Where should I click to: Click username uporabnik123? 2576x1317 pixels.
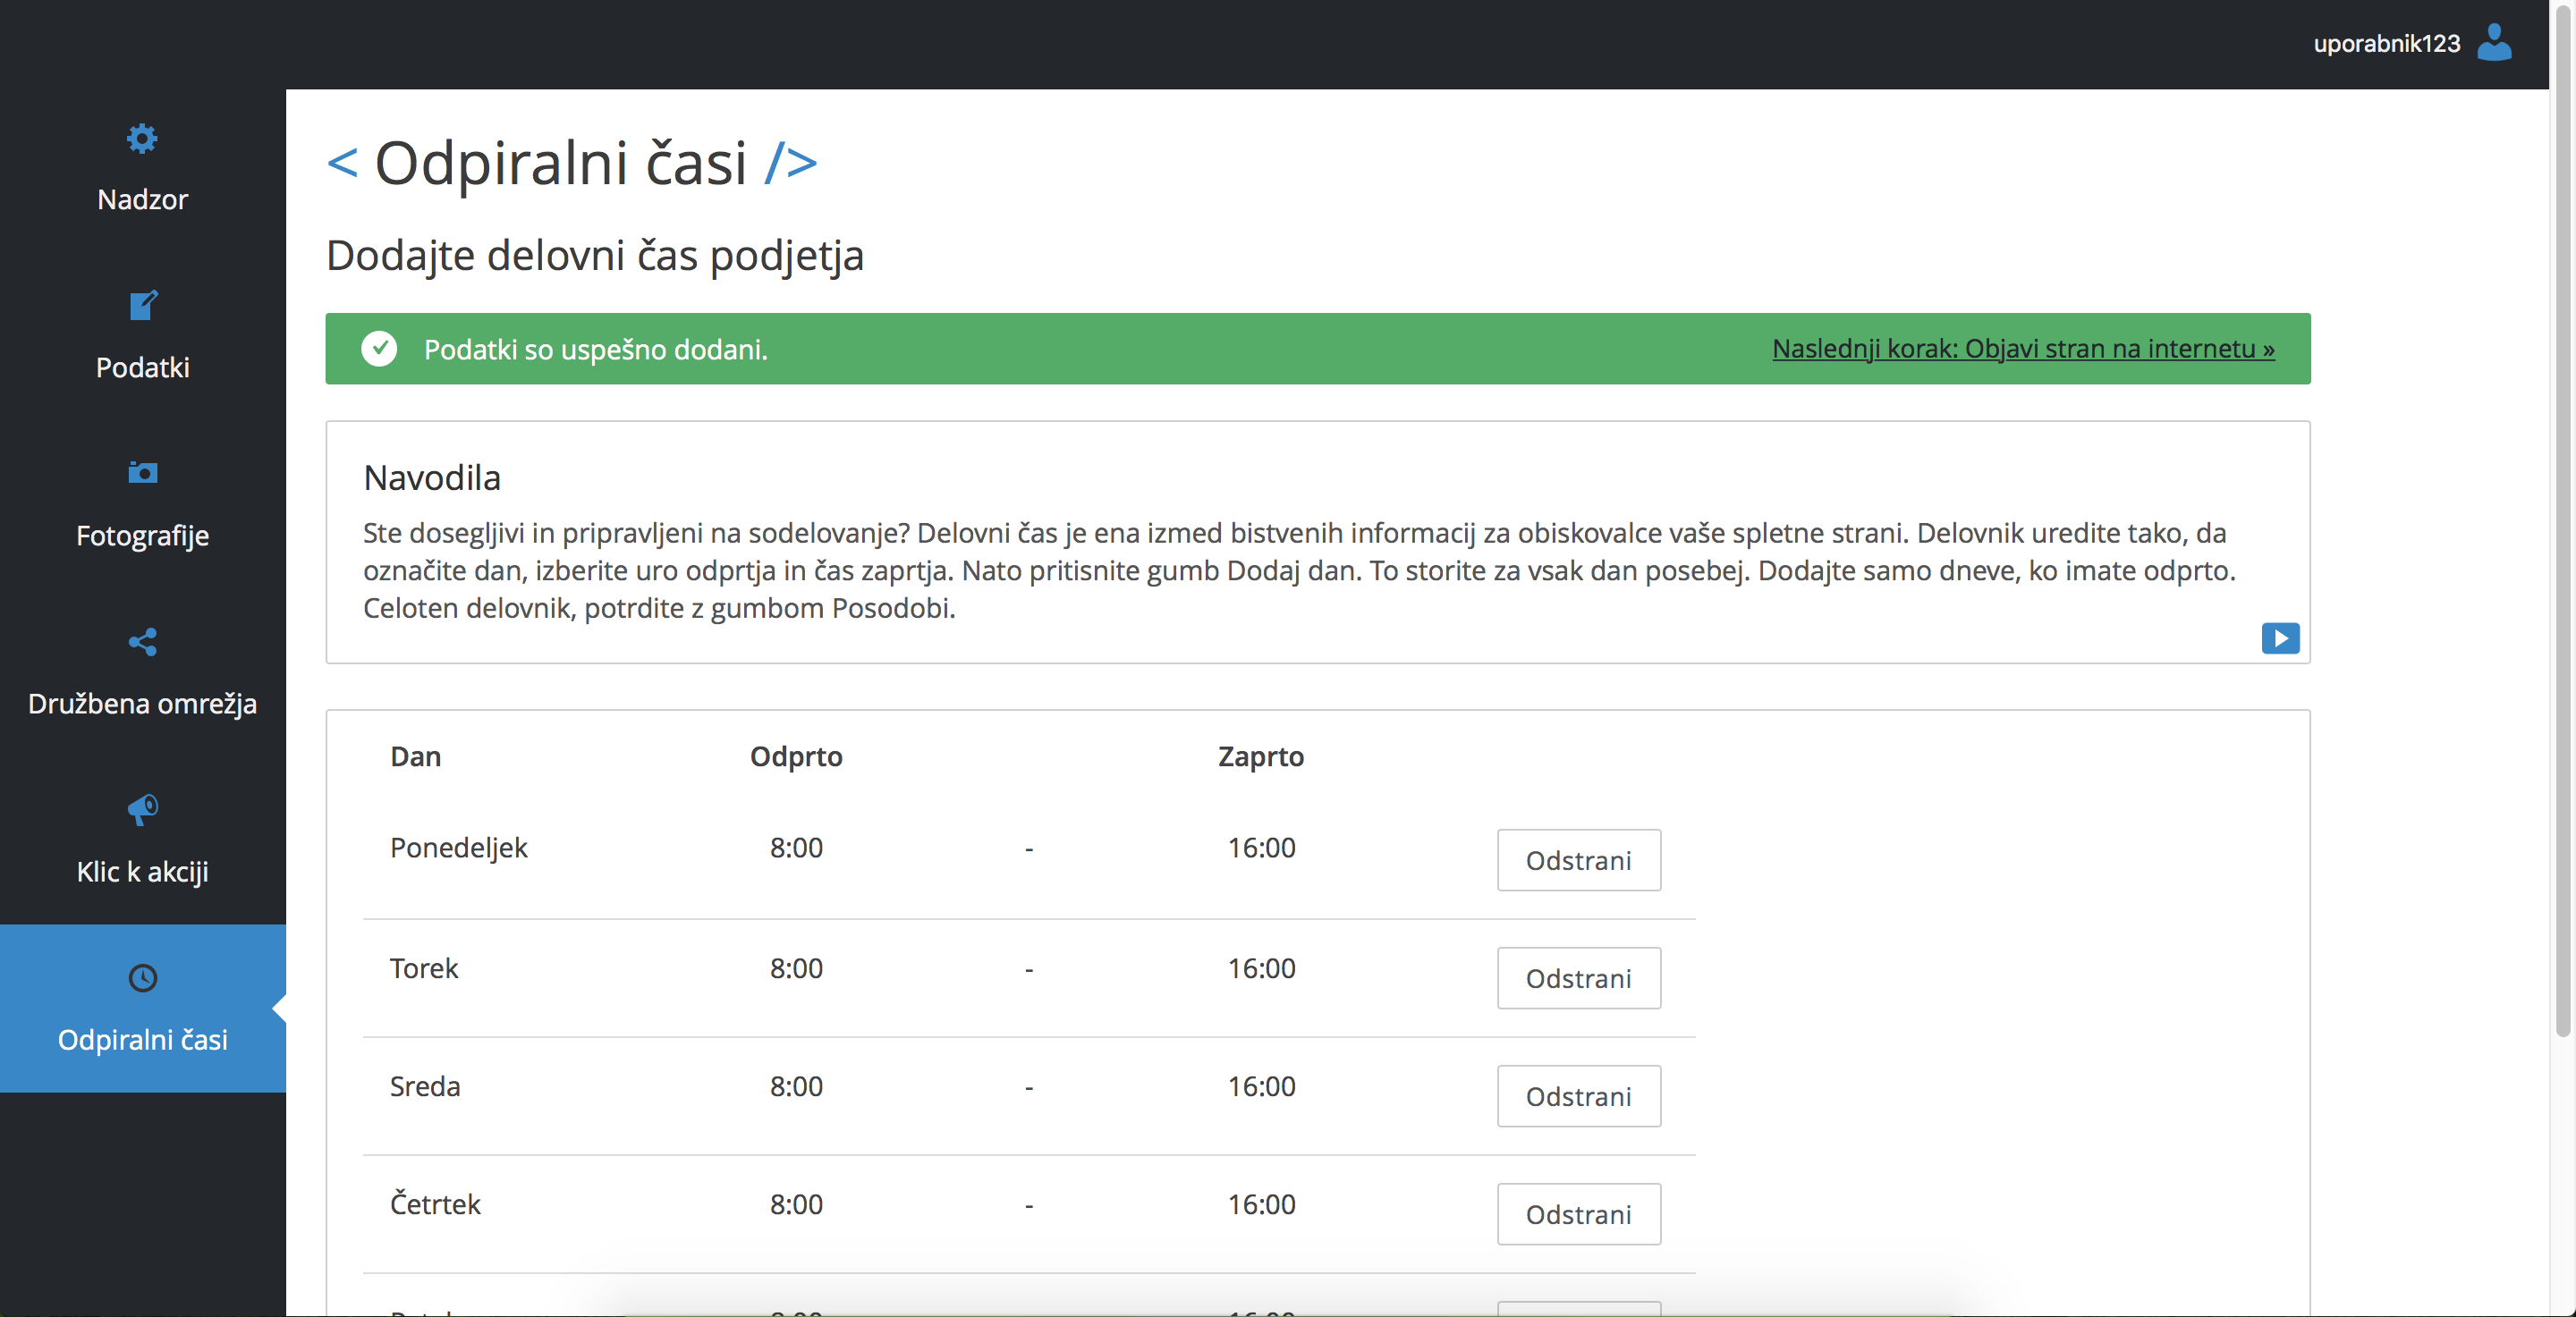[2386, 43]
